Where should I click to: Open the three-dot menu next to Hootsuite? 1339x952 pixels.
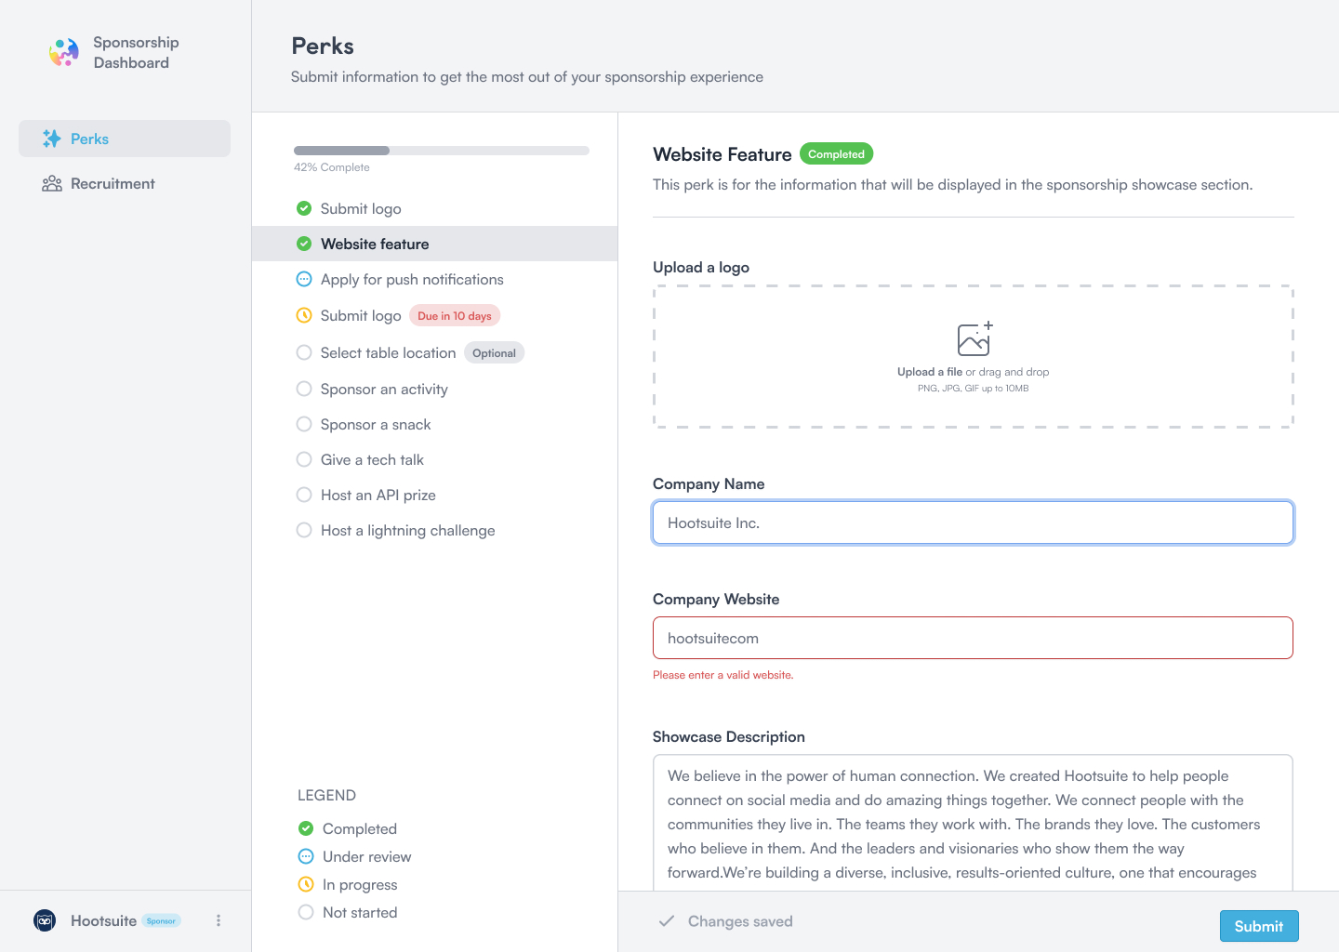point(219,920)
